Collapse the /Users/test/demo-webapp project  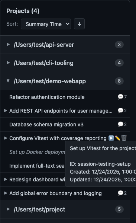[x=8, y=81]
